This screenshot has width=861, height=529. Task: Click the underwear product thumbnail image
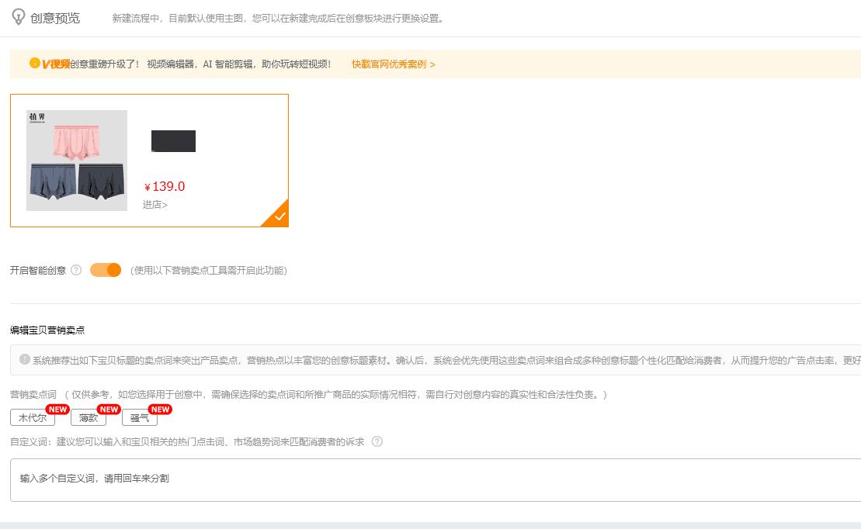(x=76, y=159)
